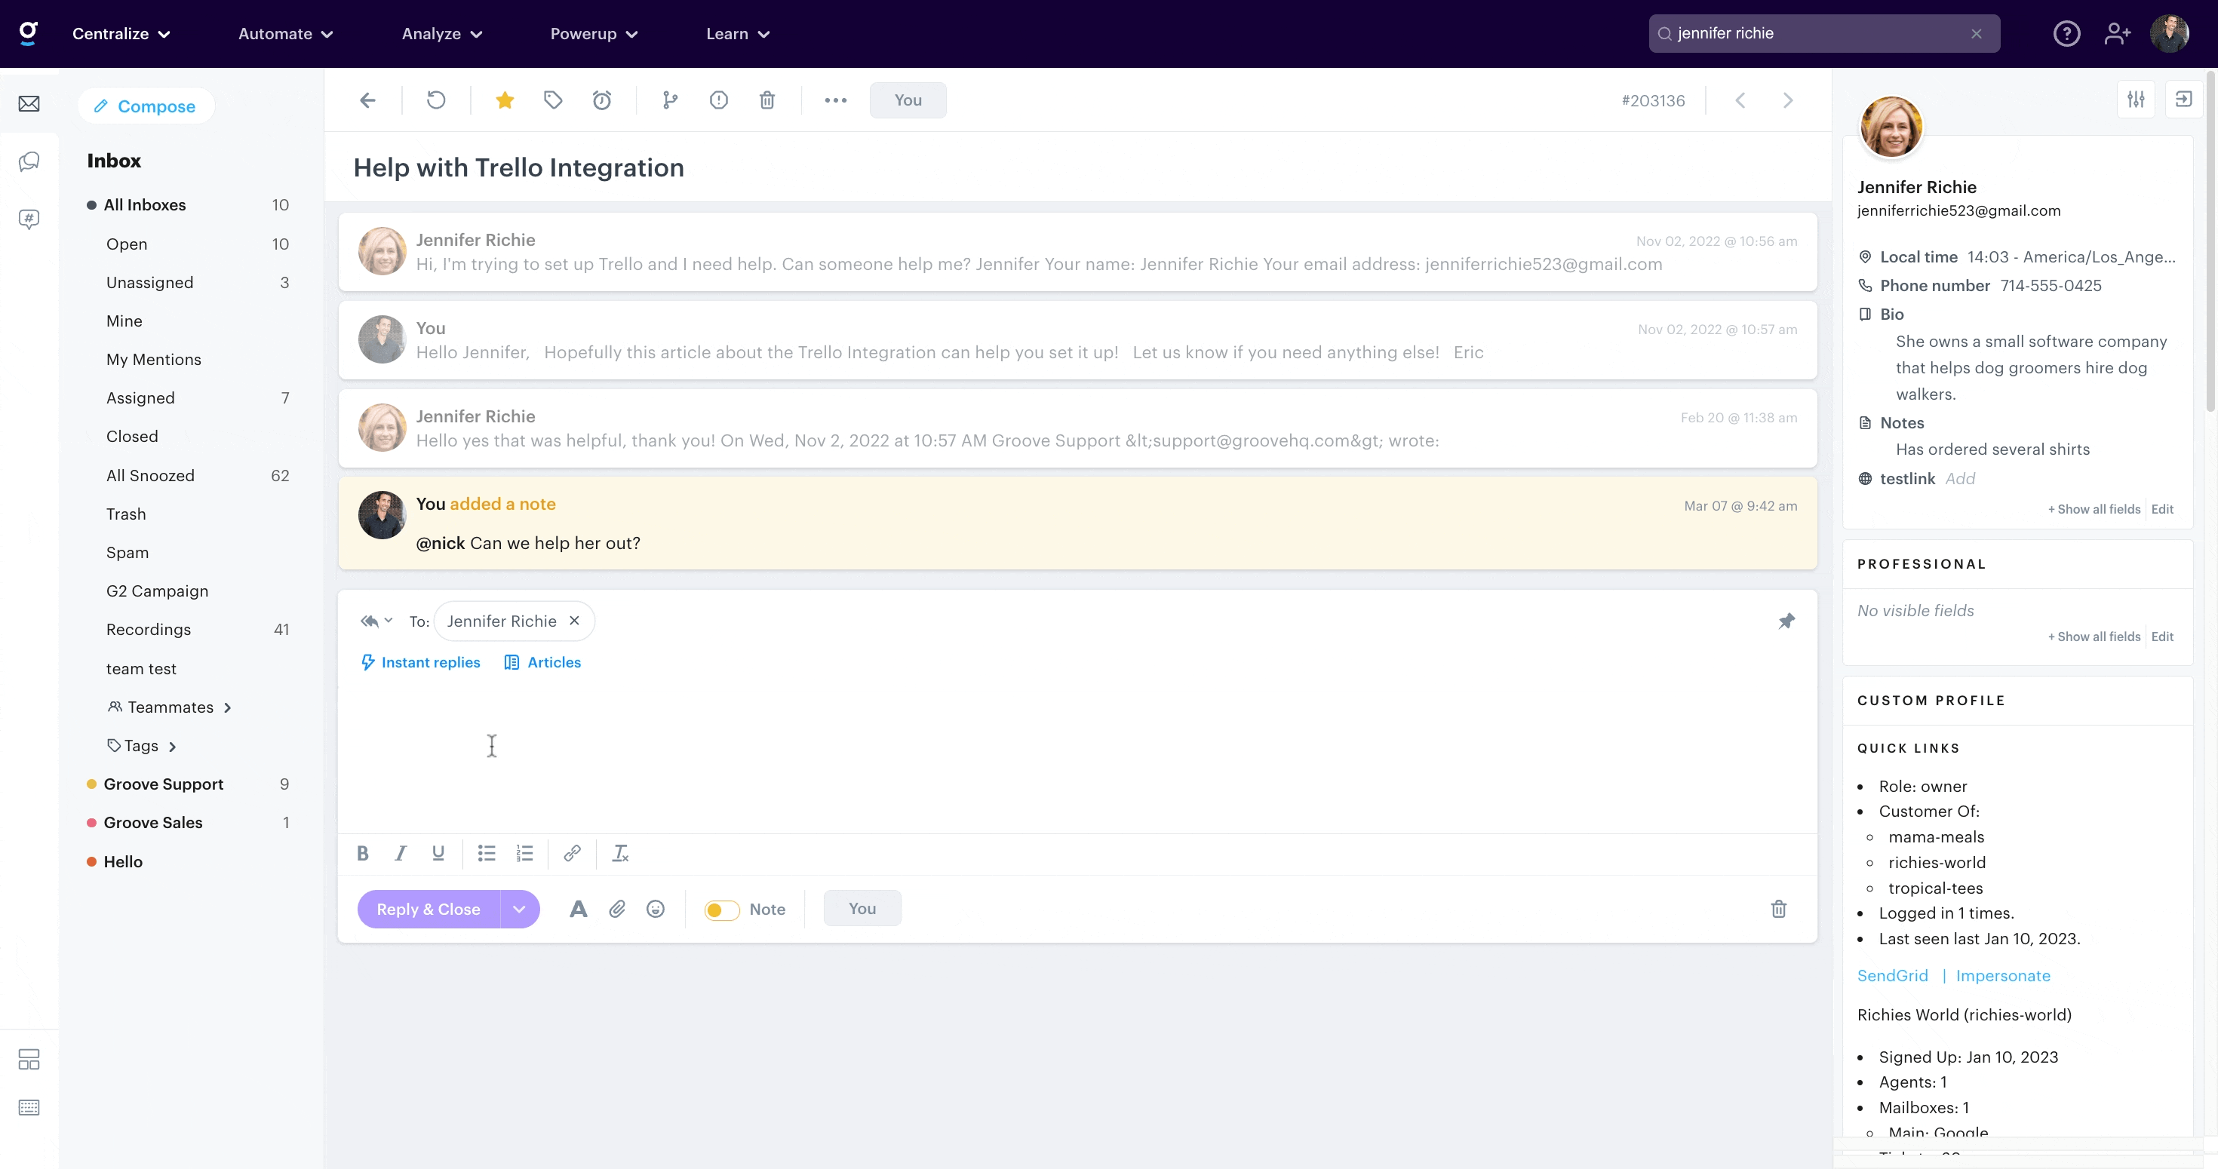Open more actions three-dot menu
This screenshot has height=1169, width=2218.
click(x=835, y=101)
